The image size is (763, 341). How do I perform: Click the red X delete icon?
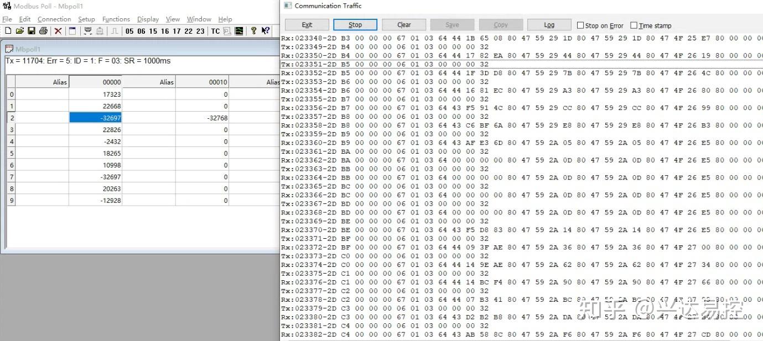pyautogui.click(x=58, y=31)
